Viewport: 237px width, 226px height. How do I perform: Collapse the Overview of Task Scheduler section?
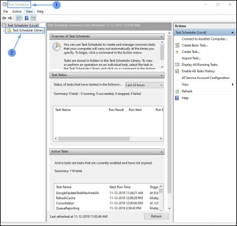tap(162, 37)
